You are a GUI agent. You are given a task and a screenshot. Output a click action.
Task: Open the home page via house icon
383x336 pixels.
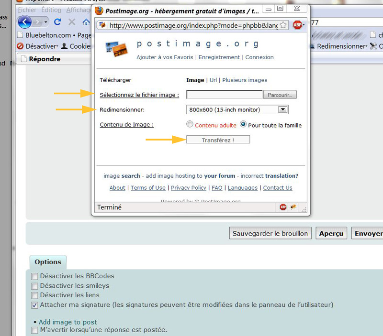(86, 22)
